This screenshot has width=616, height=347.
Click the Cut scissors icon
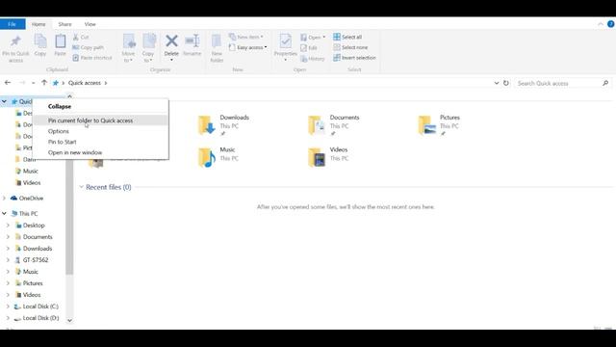(x=76, y=37)
